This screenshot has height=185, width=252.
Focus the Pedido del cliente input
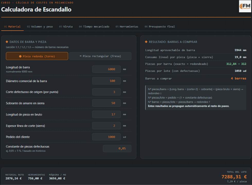coord(106,137)
